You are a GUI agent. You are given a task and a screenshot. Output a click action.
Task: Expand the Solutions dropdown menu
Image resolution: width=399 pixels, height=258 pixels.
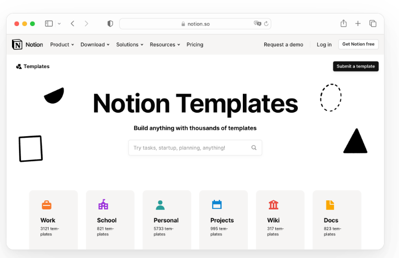(x=130, y=45)
